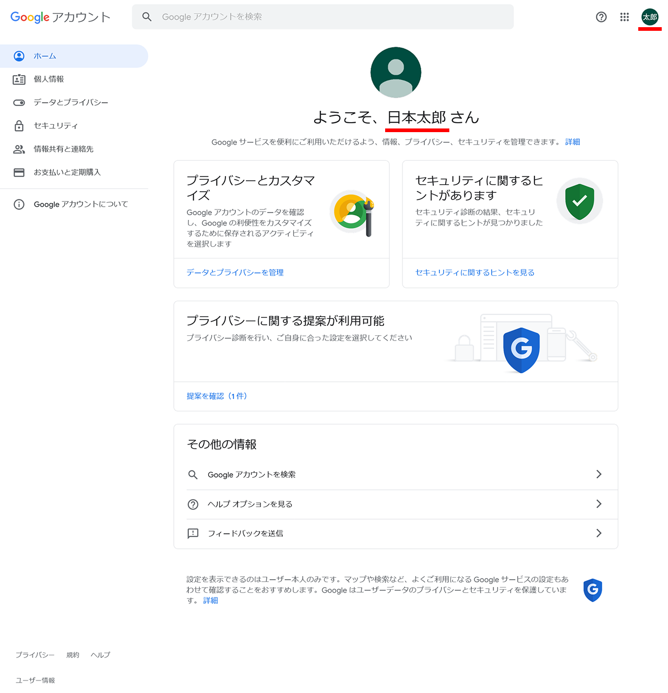Screen dimensions: 668x693
Task: Open the ヘルプ footer link
Action: tap(100, 655)
